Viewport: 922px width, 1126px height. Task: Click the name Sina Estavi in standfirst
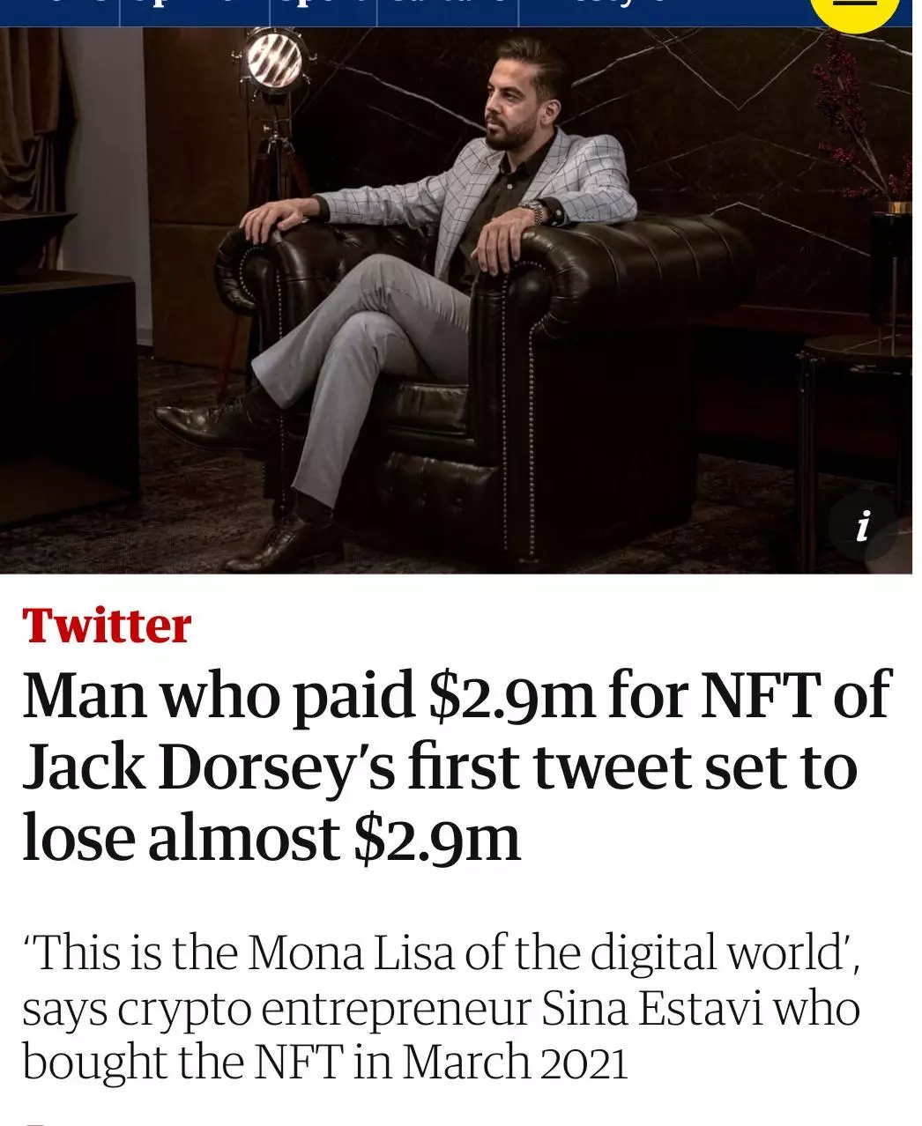651,1009
